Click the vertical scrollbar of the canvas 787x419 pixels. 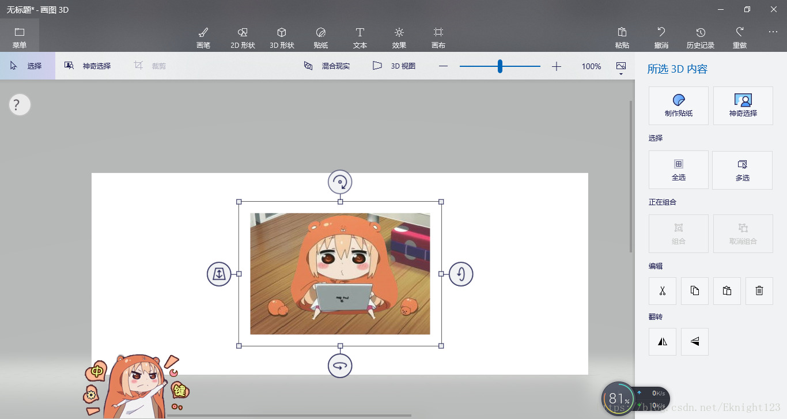click(x=631, y=176)
